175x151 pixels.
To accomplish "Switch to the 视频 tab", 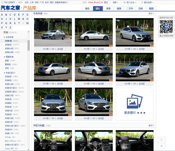I will [x=119, y=8].
